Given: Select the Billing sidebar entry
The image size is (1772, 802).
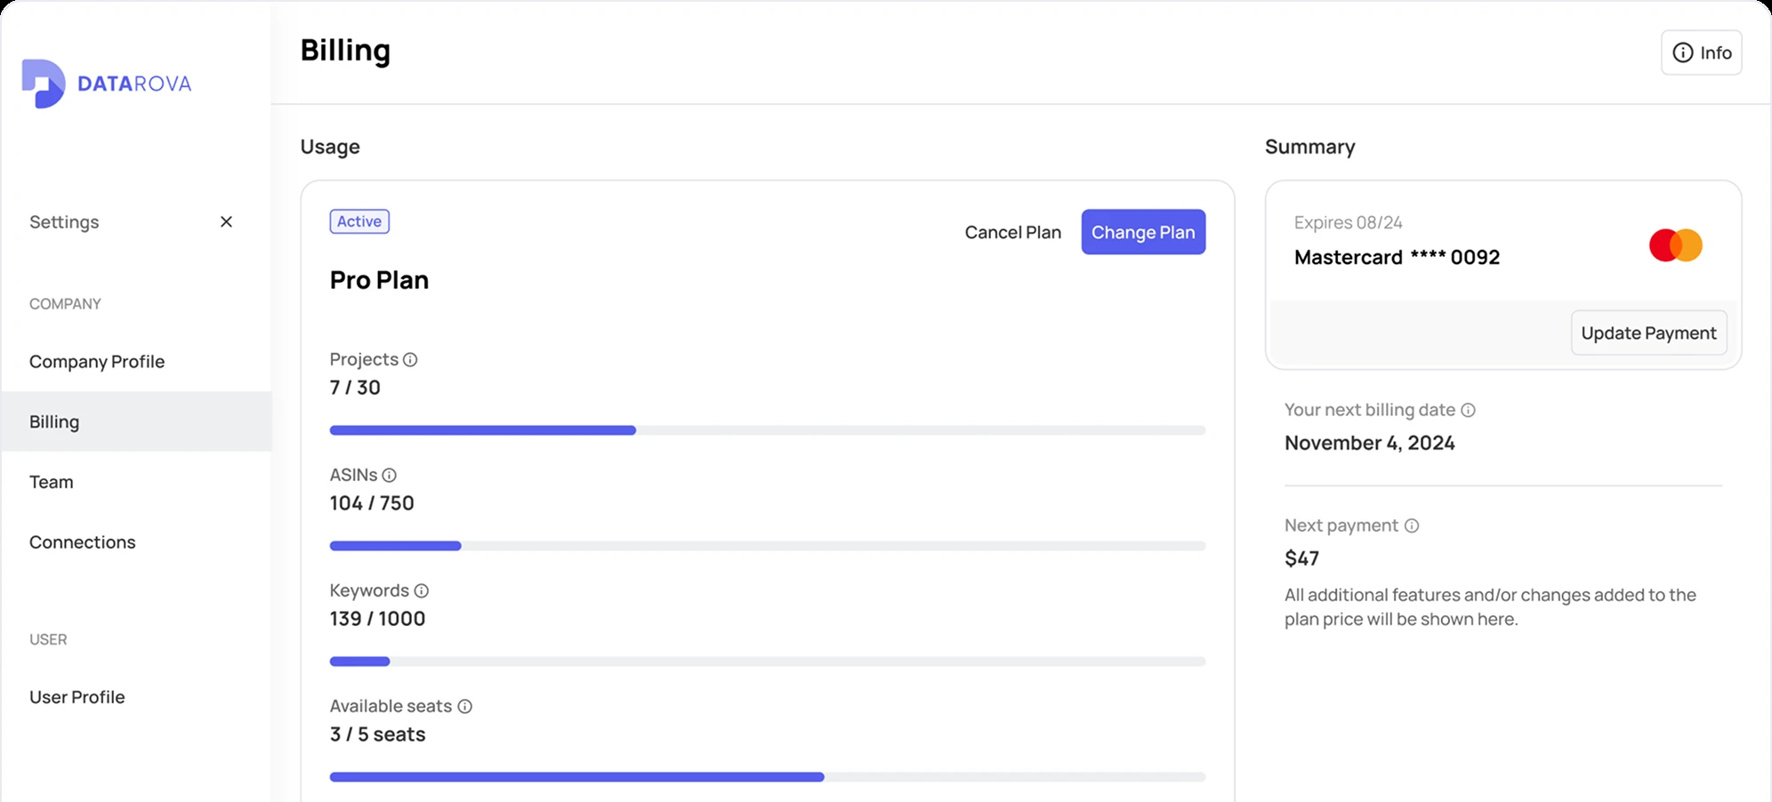Looking at the screenshot, I should 54,421.
